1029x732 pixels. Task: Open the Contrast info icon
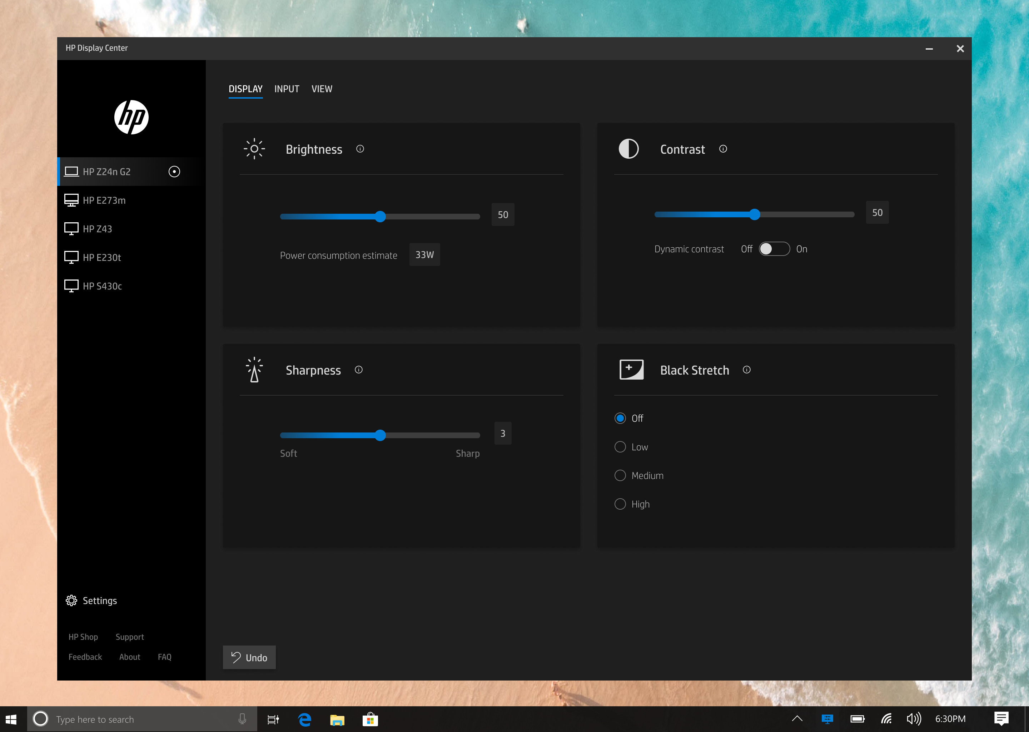[x=723, y=149]
